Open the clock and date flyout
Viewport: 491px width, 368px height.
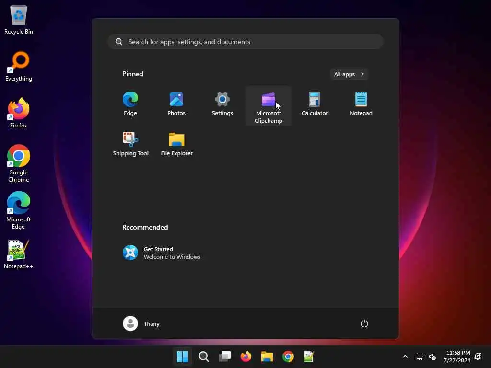click(457, 356)
